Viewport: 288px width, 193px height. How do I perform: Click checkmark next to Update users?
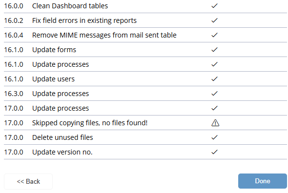[214, 79]
